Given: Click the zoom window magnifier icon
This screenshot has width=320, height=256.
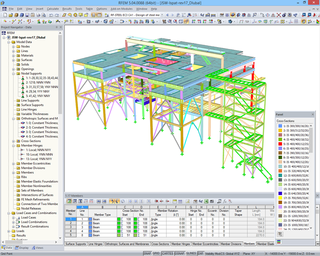Looking at the screenshot, I should (170, 21).
